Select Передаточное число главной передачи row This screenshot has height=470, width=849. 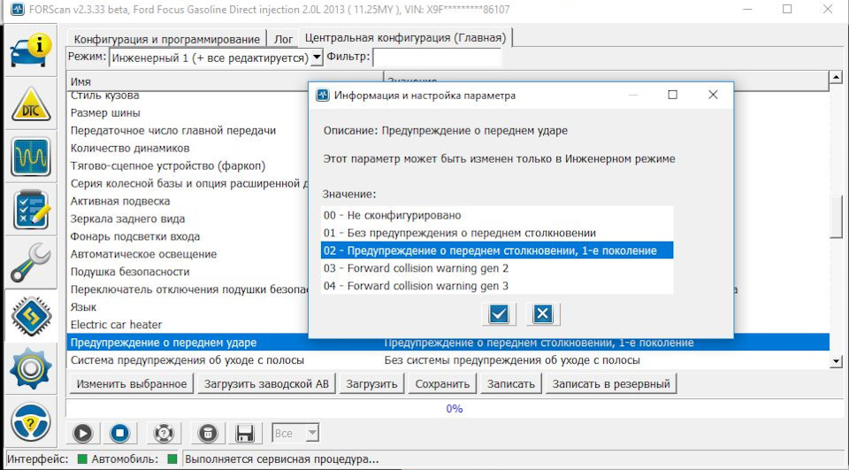187,131
